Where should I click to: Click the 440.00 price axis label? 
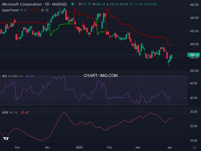point(194,18)
